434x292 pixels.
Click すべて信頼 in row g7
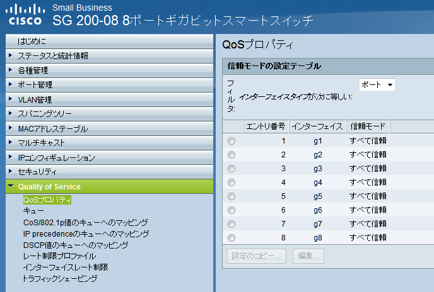pos(368,224)
